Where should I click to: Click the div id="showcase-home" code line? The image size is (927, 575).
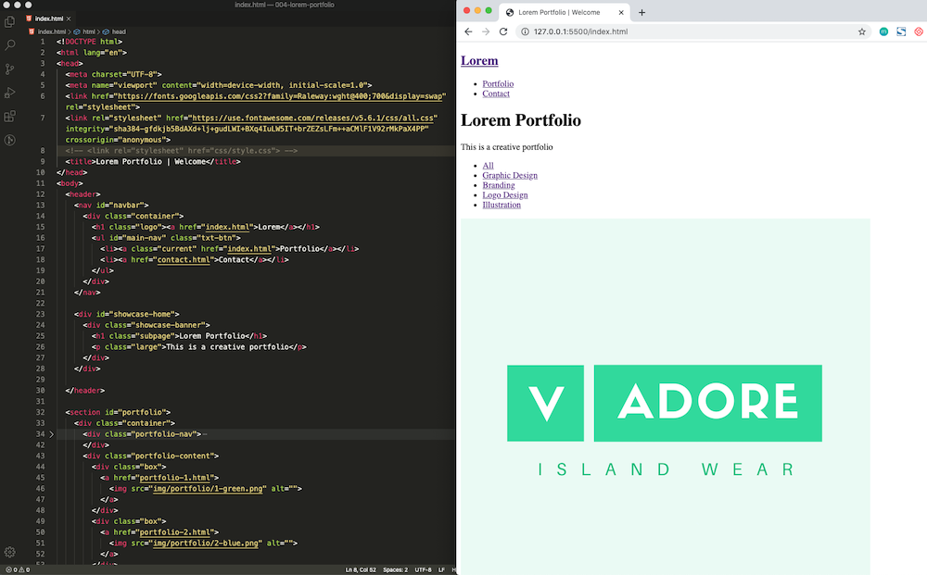point(126,314)
